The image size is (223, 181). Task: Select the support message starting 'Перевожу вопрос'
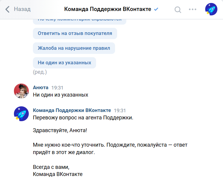click(83, 118)
